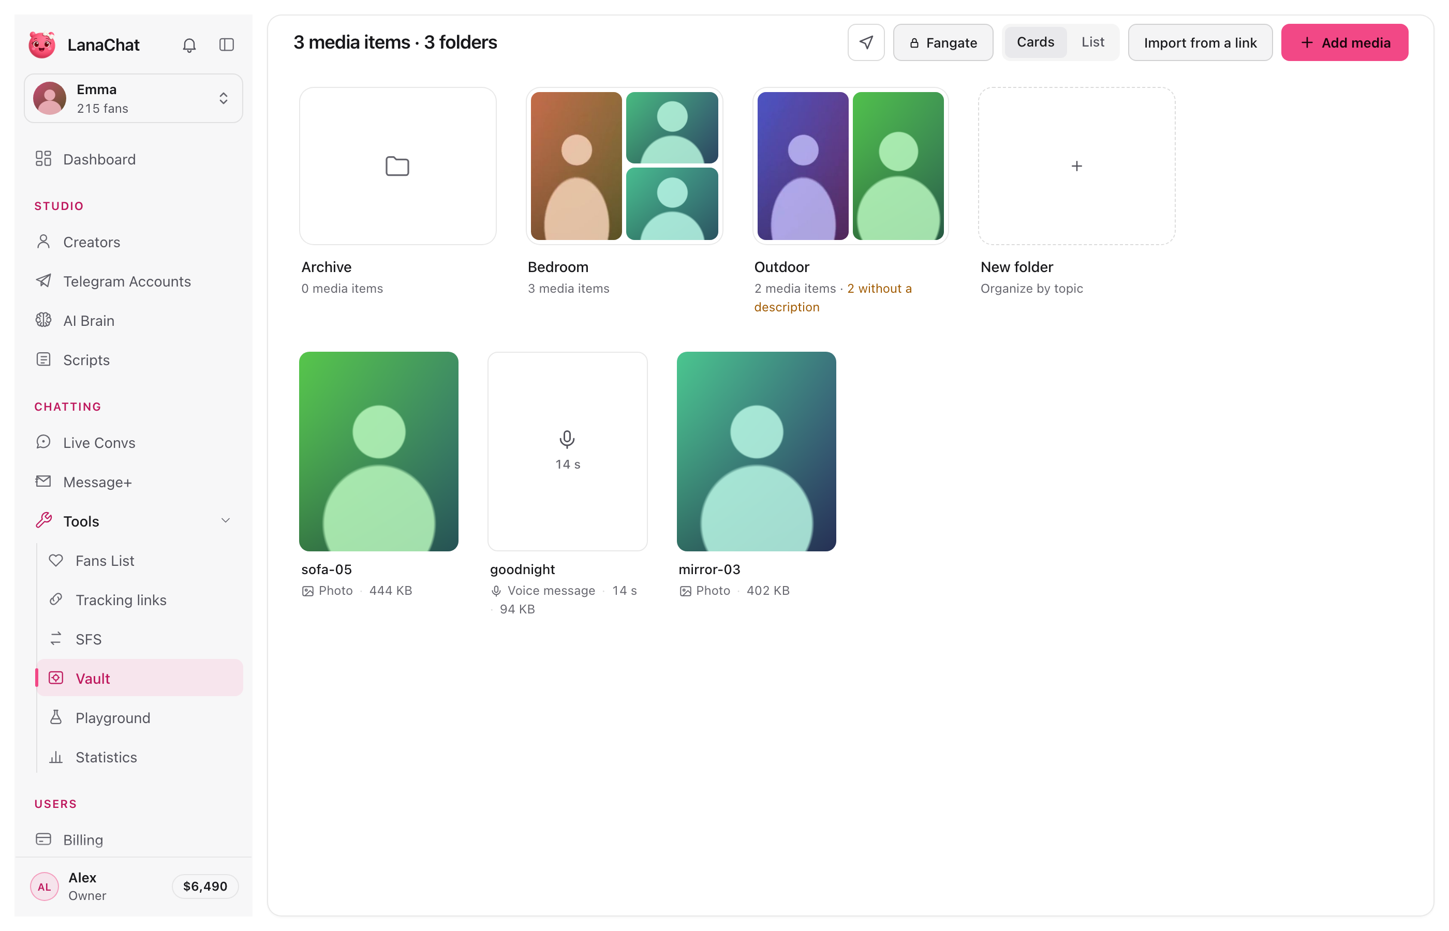
Task: Create a New folder via plus card
Action: point(1076,166)
